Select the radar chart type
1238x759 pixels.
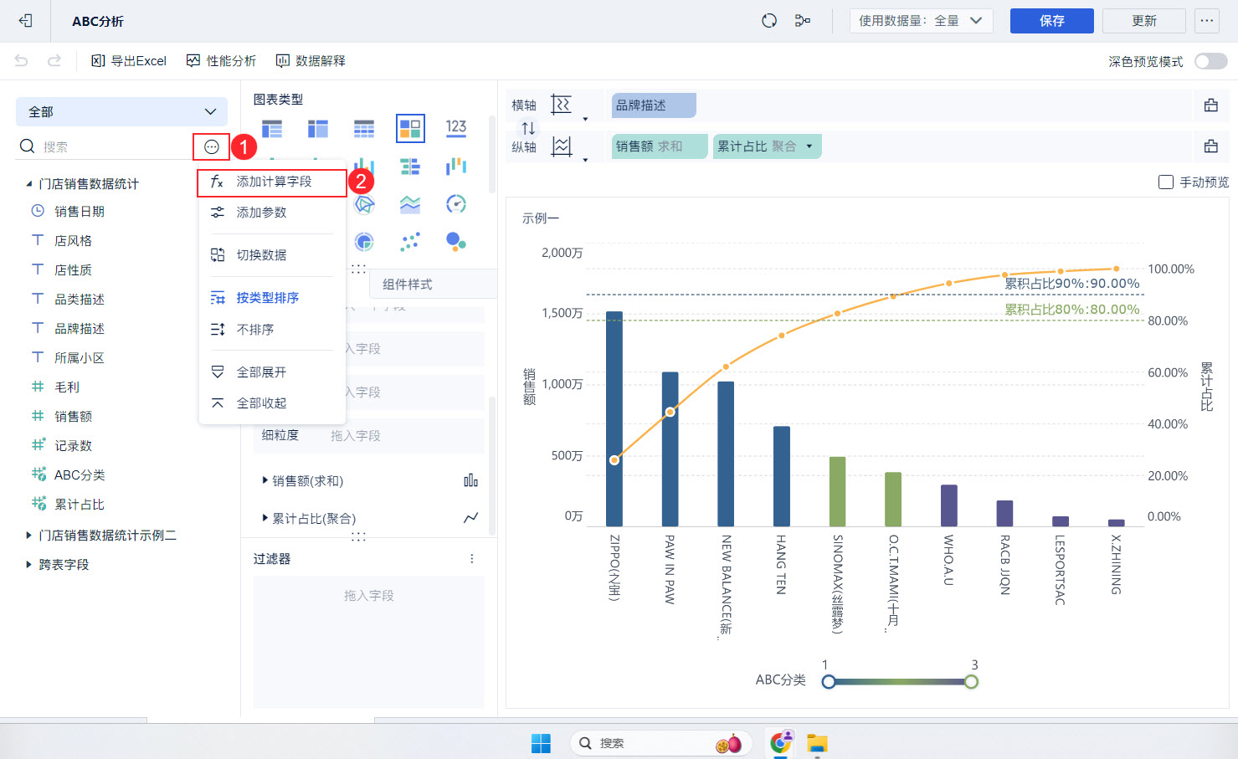(x=364, y=204)
